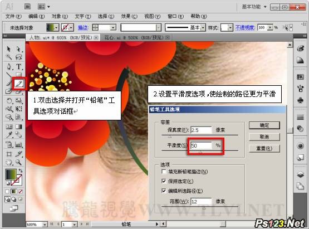Select the Scale tool
The width and height of the screenshot is (309, 229).
coord(18,101)
